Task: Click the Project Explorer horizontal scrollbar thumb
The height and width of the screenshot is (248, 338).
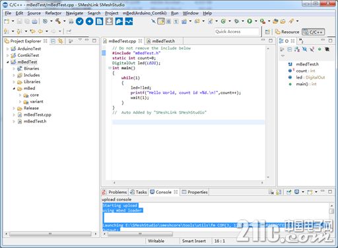Action: tap(50, 233)
